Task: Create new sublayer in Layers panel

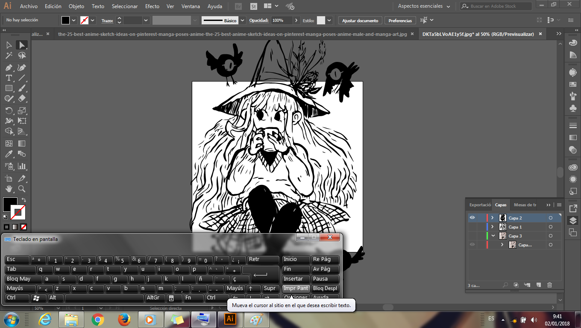Action: coord(527,285)
